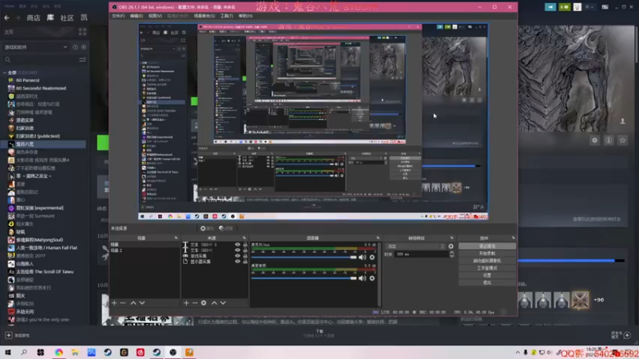
Task: Pop out the 混音器 dock panel
Action: [x=378, y=238]
